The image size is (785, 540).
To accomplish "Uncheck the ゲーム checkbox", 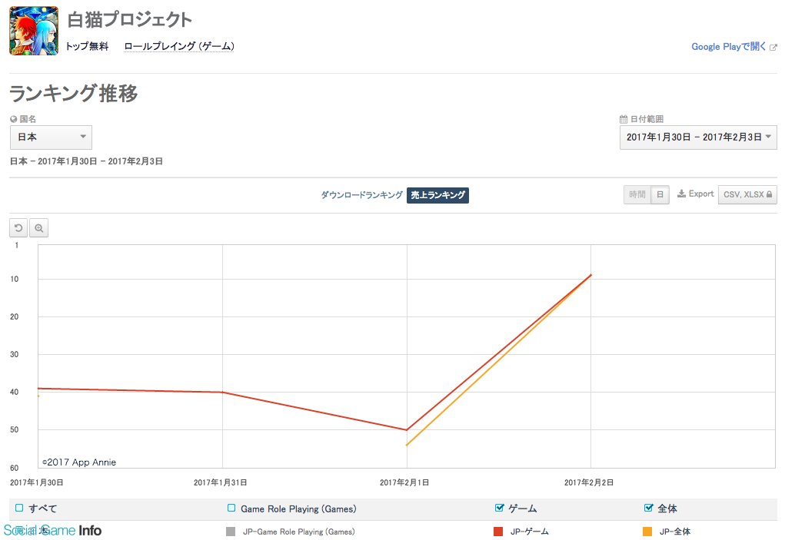I will 499,508.
